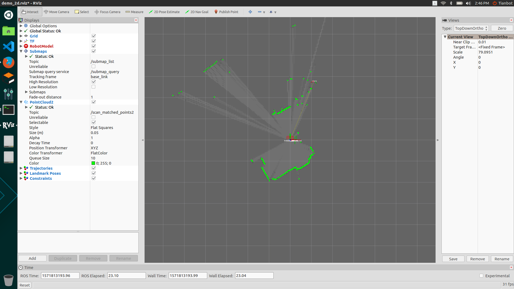Open the Bluetooth indicator menu
Image resolution: width=514 pixels, height=289 pixels.
(x=451, y=3)
